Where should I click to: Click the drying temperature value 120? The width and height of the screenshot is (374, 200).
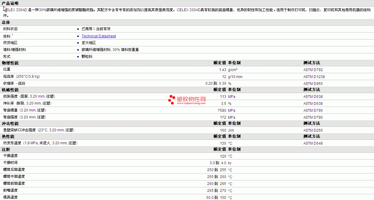pyautogui.click(x=223, y=156)
